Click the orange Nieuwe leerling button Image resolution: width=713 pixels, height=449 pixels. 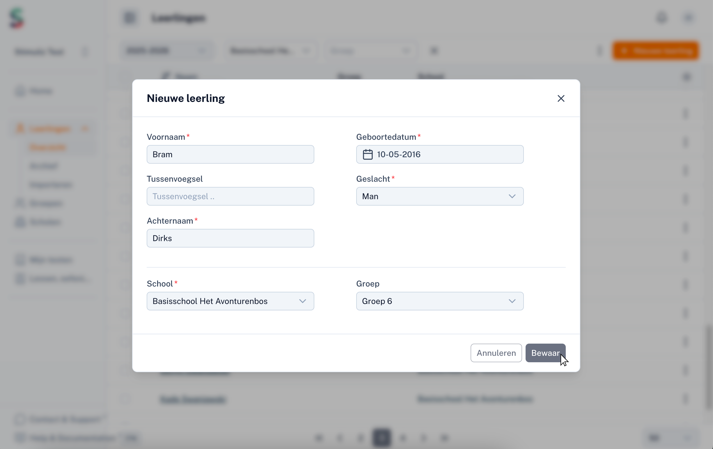[x=656, y=51]
